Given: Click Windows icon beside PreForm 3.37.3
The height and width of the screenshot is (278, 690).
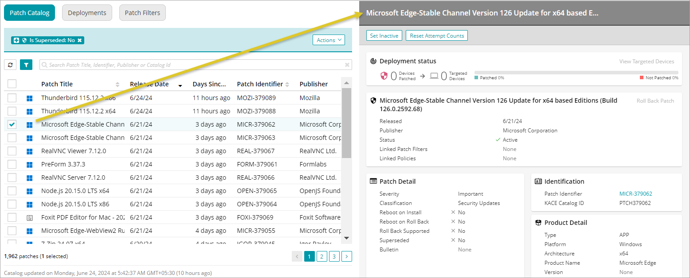Looking at the screenshot, I should tap(30, 165).
